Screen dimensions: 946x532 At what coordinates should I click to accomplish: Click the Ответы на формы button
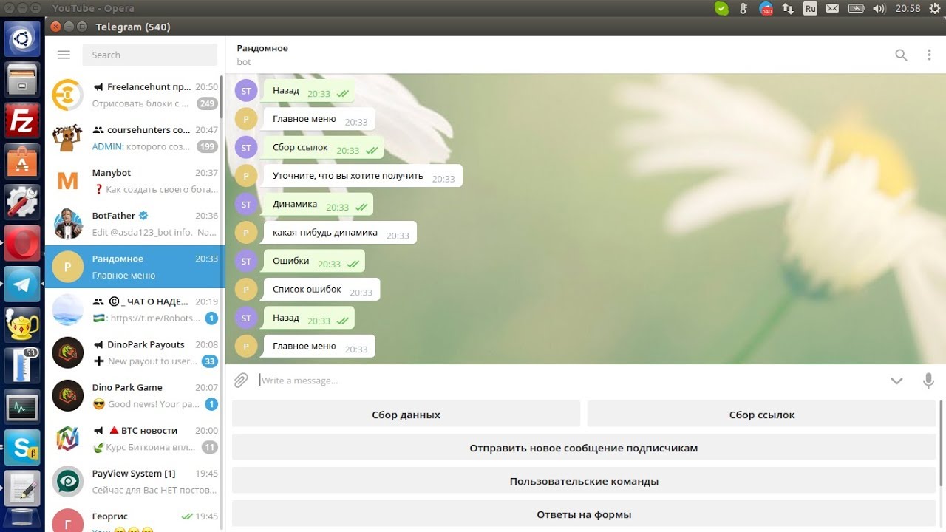pos(584,514)
